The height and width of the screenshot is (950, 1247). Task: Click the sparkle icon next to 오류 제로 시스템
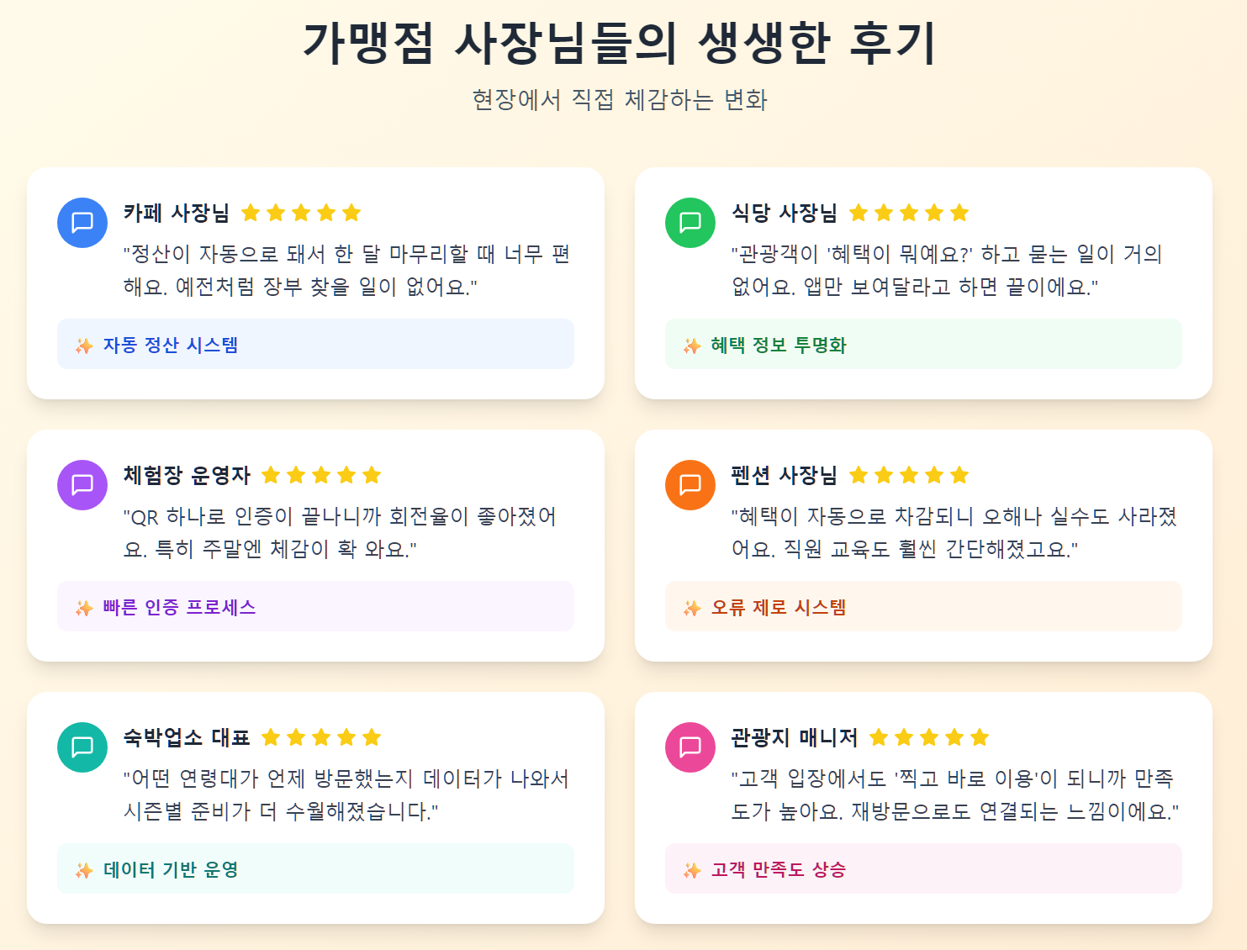click(692, 608)
